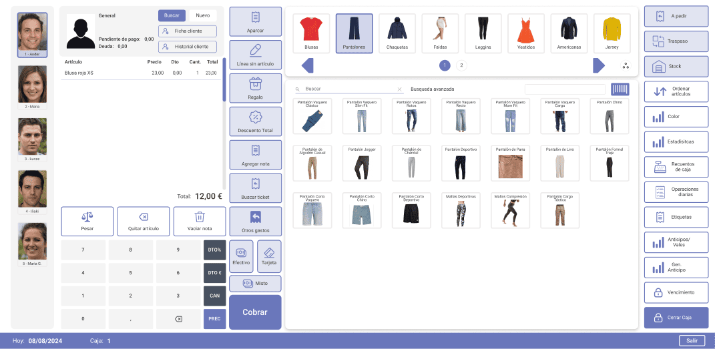Open Etiquetas function

[676, 217]
